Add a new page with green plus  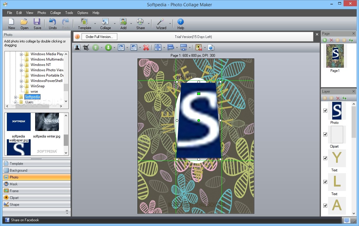point(325,40)
